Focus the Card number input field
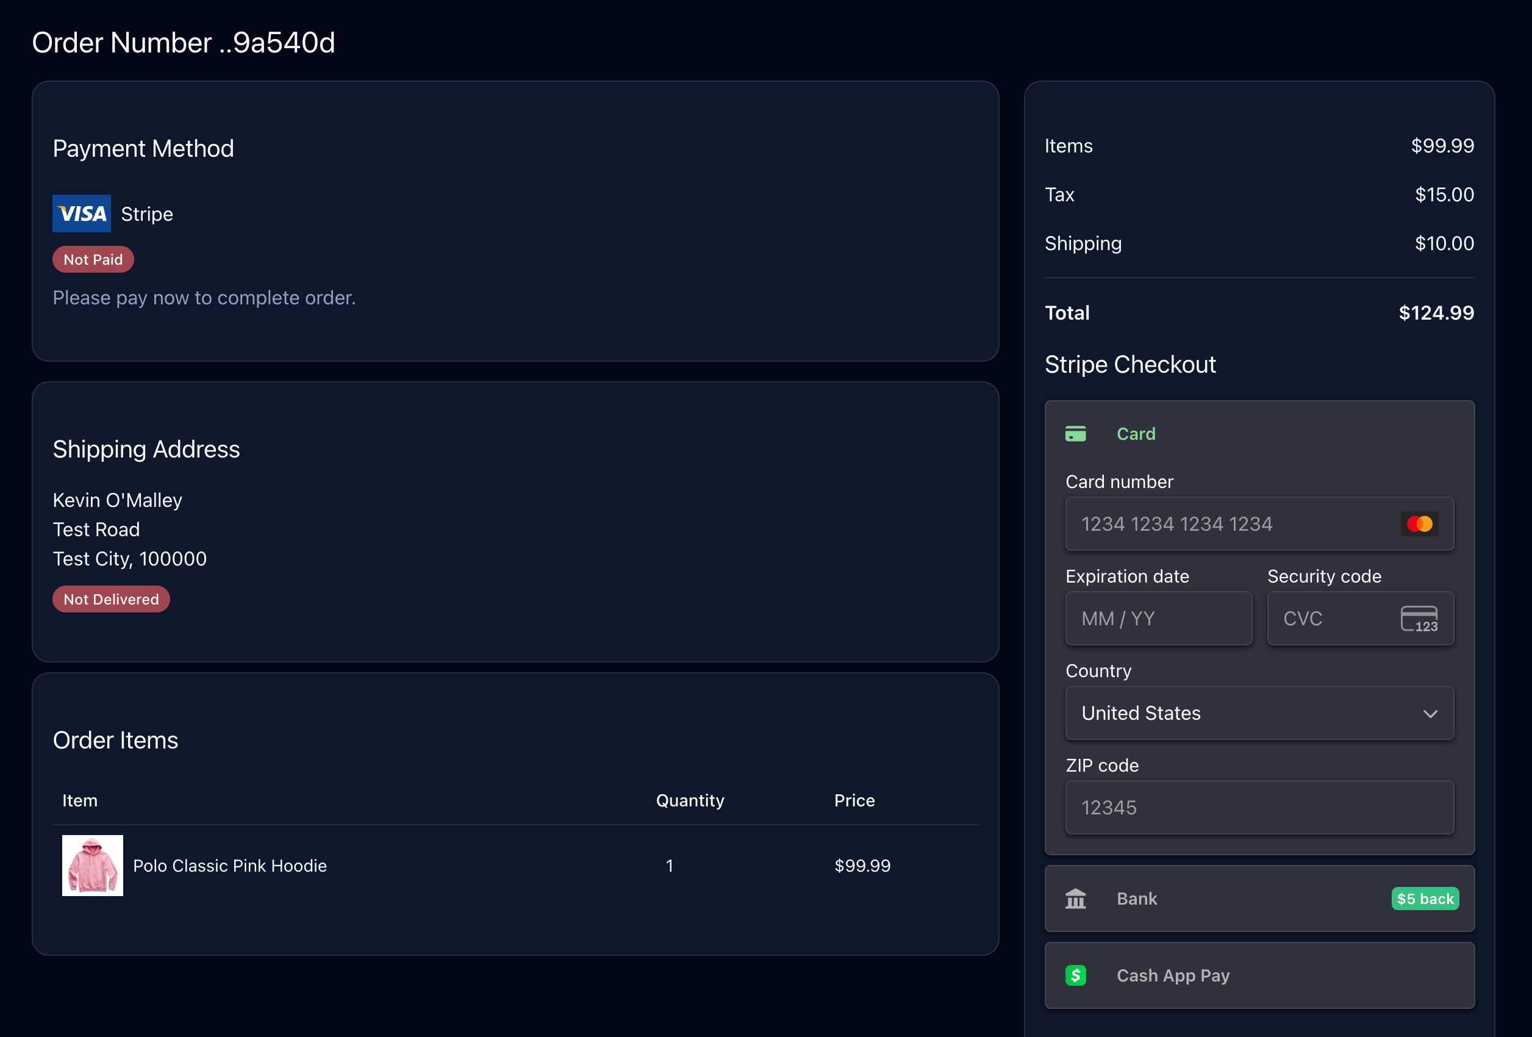 pos(1226,524)
